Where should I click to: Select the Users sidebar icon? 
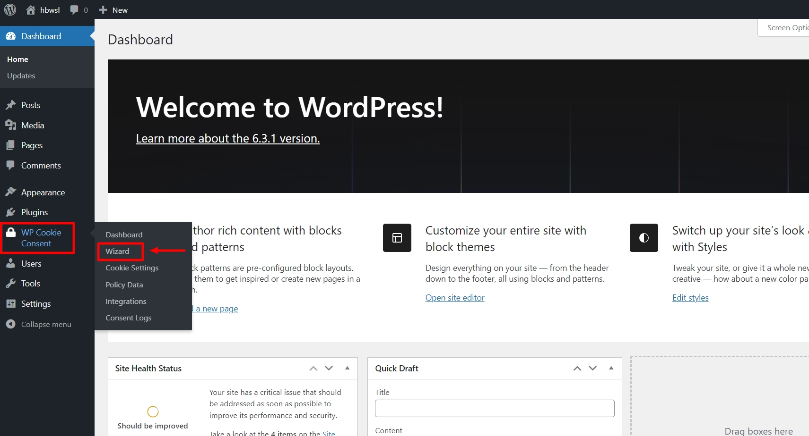(11, 263)
